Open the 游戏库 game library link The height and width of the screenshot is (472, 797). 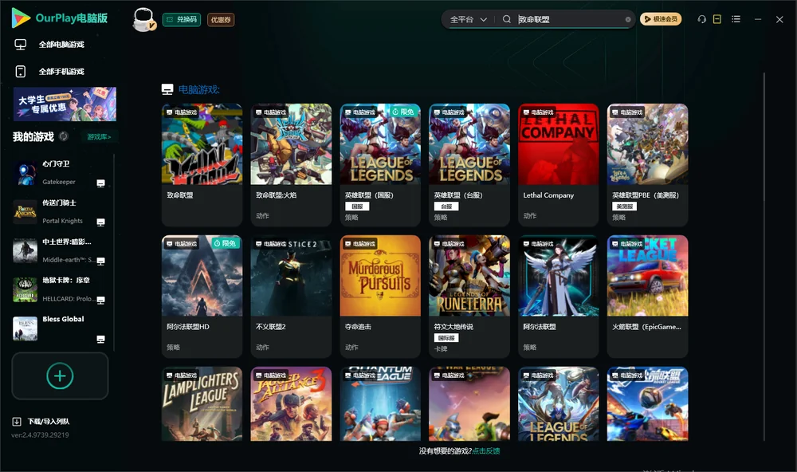99,137
